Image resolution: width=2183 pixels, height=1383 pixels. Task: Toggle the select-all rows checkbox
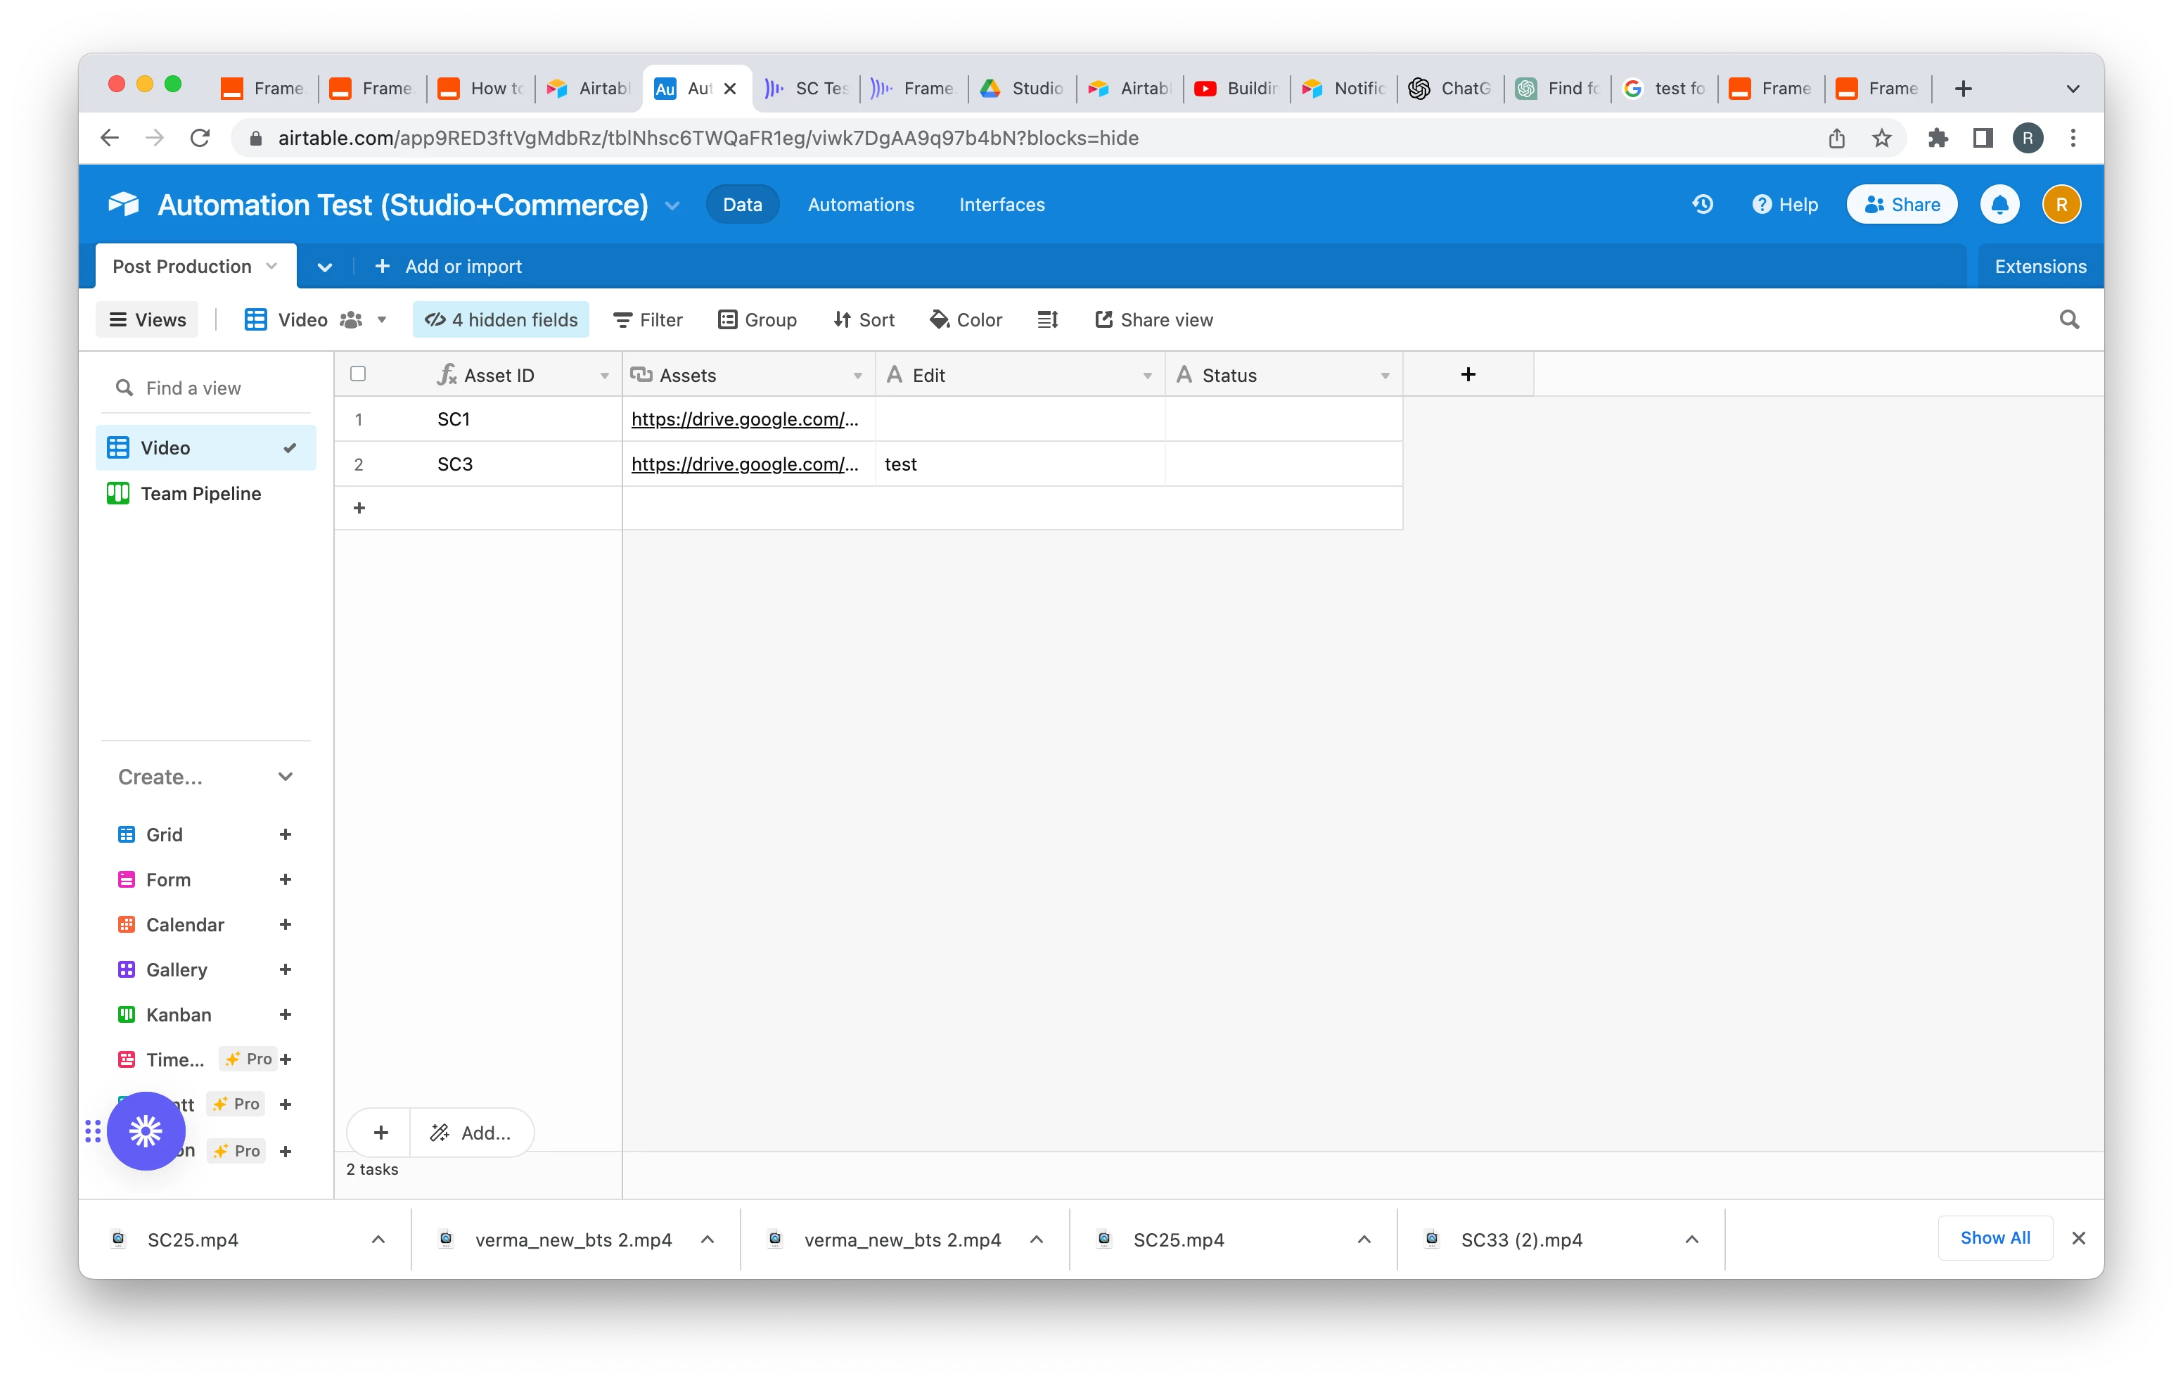(x=358, y=374)
